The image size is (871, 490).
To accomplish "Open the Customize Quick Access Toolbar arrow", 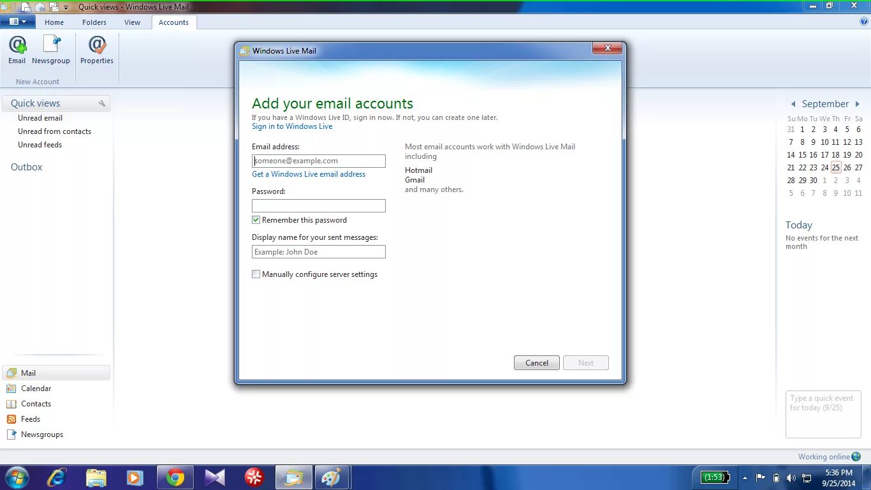I will tap(66, 8).
